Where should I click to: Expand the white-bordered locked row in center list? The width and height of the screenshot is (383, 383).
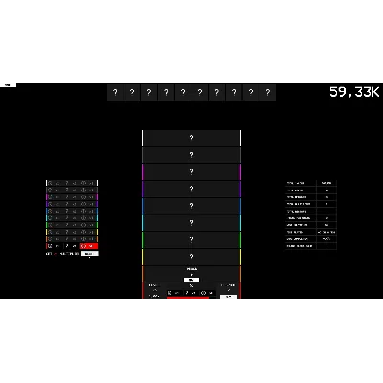click(191, 138)
